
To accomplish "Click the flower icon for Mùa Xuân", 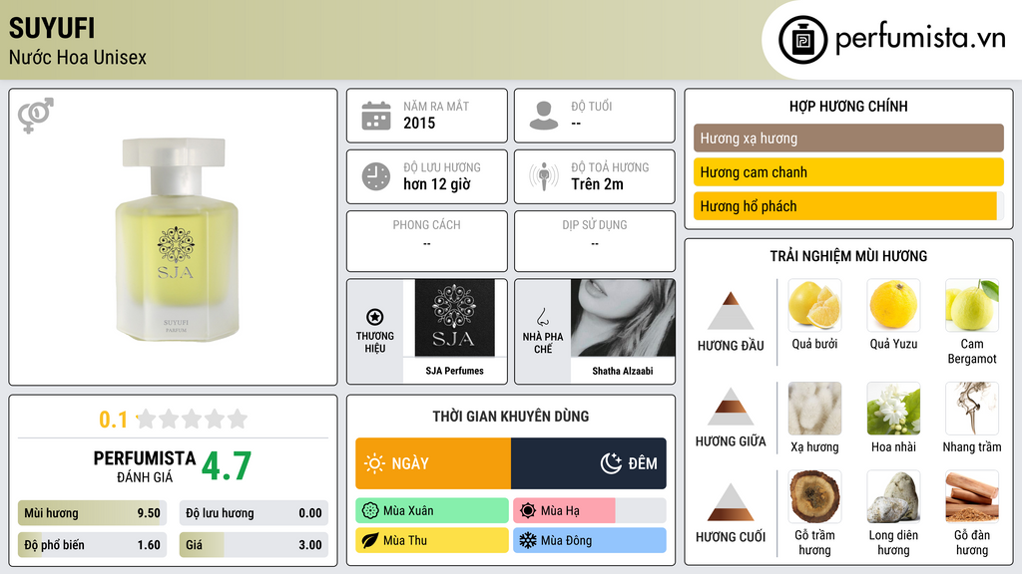I will [370, 511].
